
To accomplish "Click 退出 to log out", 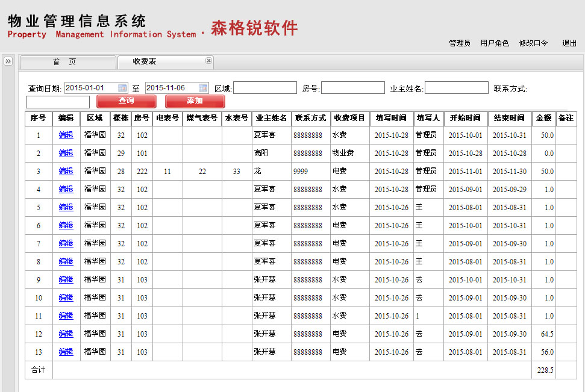I will click(x=569, y=43).
